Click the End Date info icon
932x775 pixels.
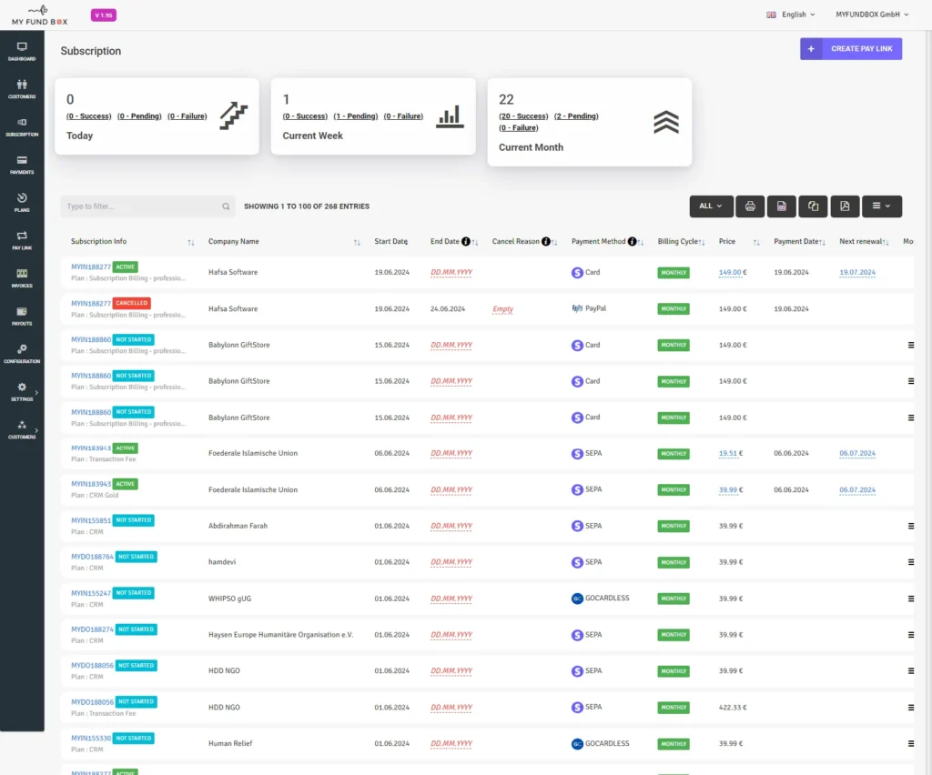[x=466, y=241]
